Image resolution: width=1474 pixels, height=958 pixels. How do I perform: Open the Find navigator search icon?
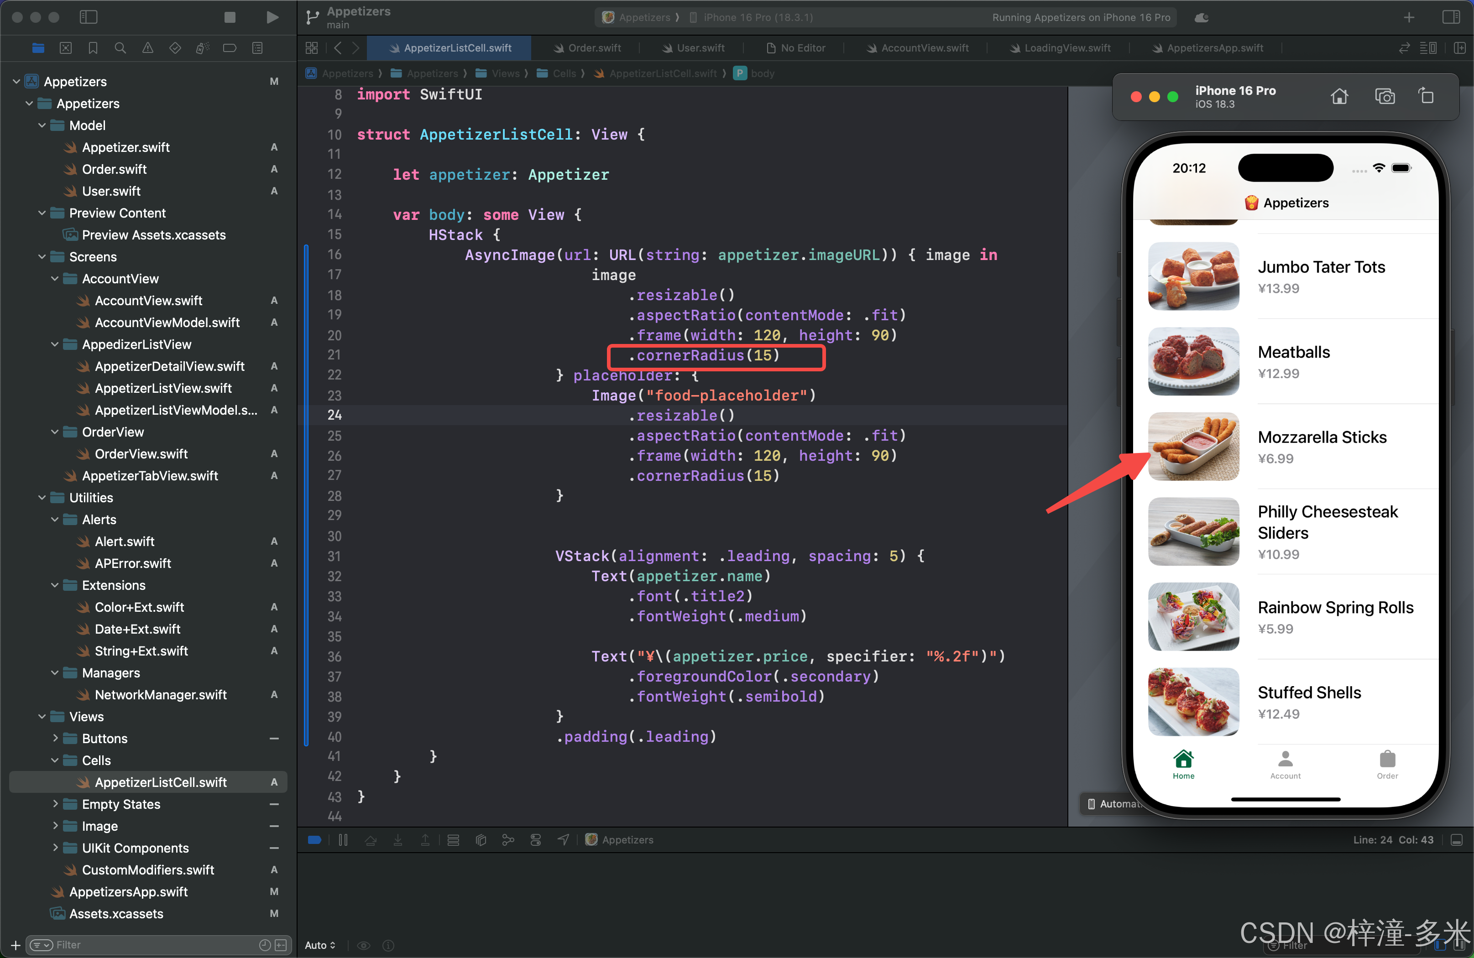pyautogui.click(x=120, y=48)
